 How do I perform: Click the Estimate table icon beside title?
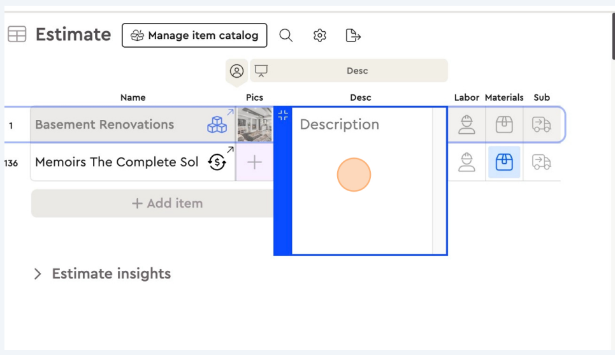[17, 34]
